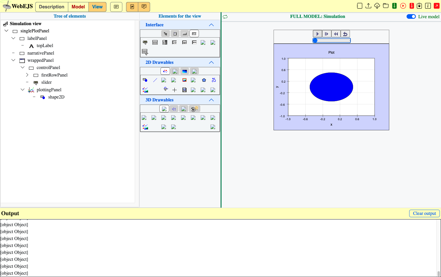The height and width of the screenshot is (277, 441).
Task: Toggle the document preview panel button
Action: click(x=132, y=7)
